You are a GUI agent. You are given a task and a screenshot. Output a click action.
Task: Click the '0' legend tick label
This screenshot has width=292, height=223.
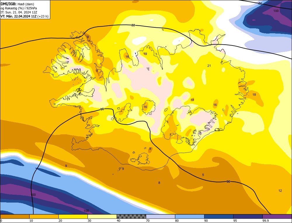(x=1, y=221)
